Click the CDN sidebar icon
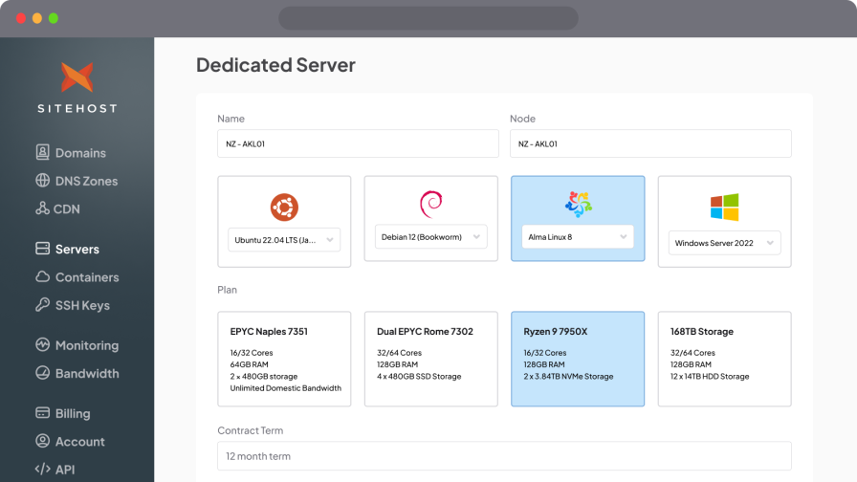857x482 pixels. point(43,208)
